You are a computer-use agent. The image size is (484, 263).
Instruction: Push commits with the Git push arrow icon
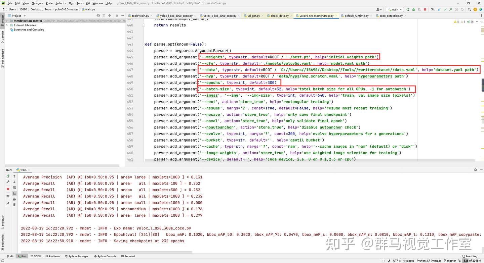(451, 9)
